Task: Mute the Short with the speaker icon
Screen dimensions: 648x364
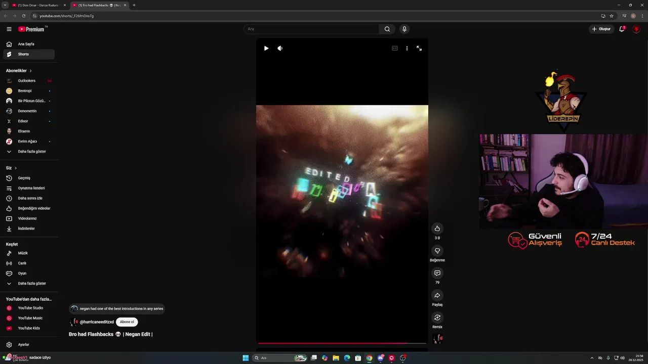Action: 280,48
